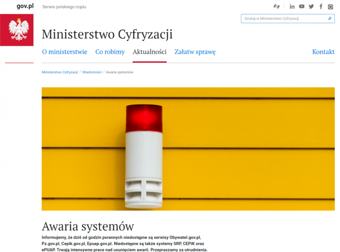The width and height of the screenshot is (340, 252).
Task: Open the Instagram profile icon
Action: point(330,7)
